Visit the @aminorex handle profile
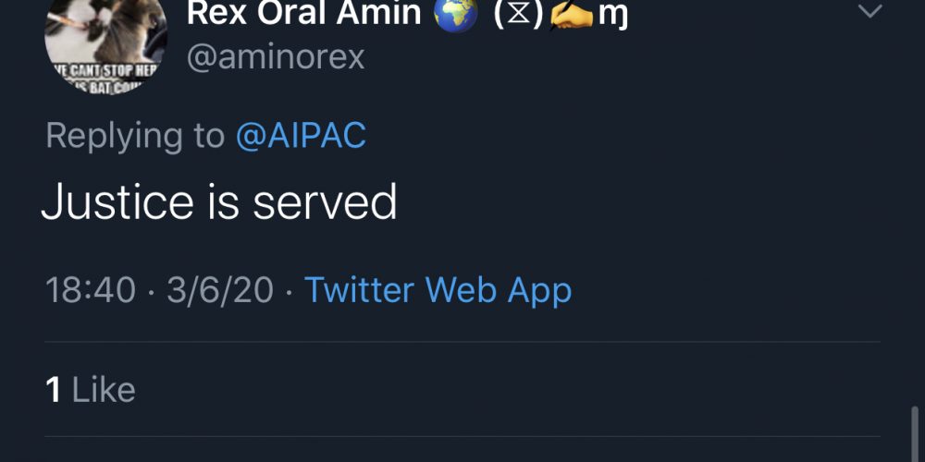 (x=276, y=57)
